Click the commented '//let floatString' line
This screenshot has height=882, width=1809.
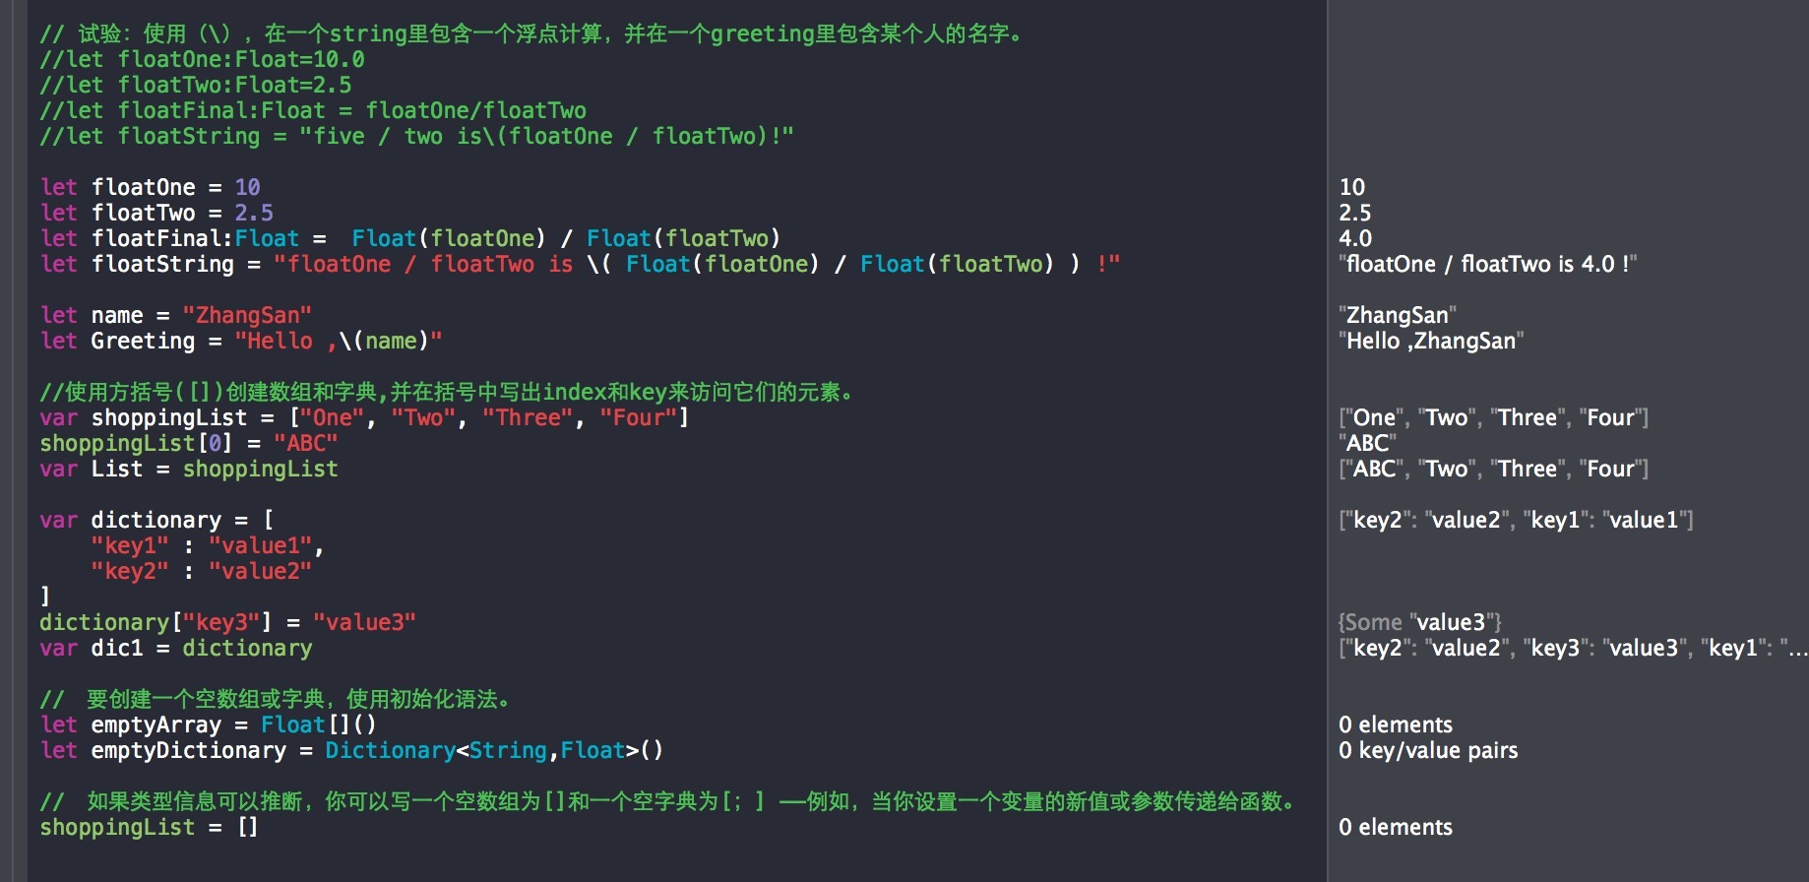pyautogui.click(x=416, y=136)
